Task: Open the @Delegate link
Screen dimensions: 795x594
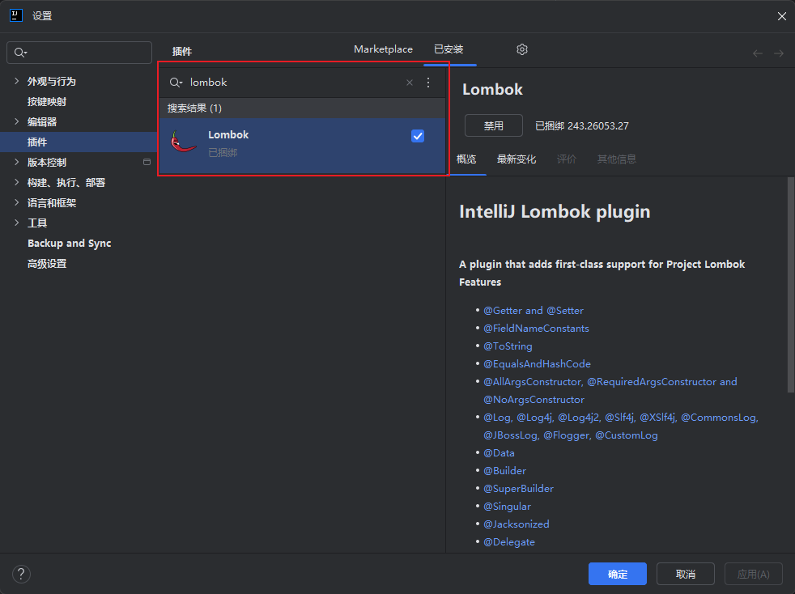Action: pyautogui.click(x=509, y=541)
